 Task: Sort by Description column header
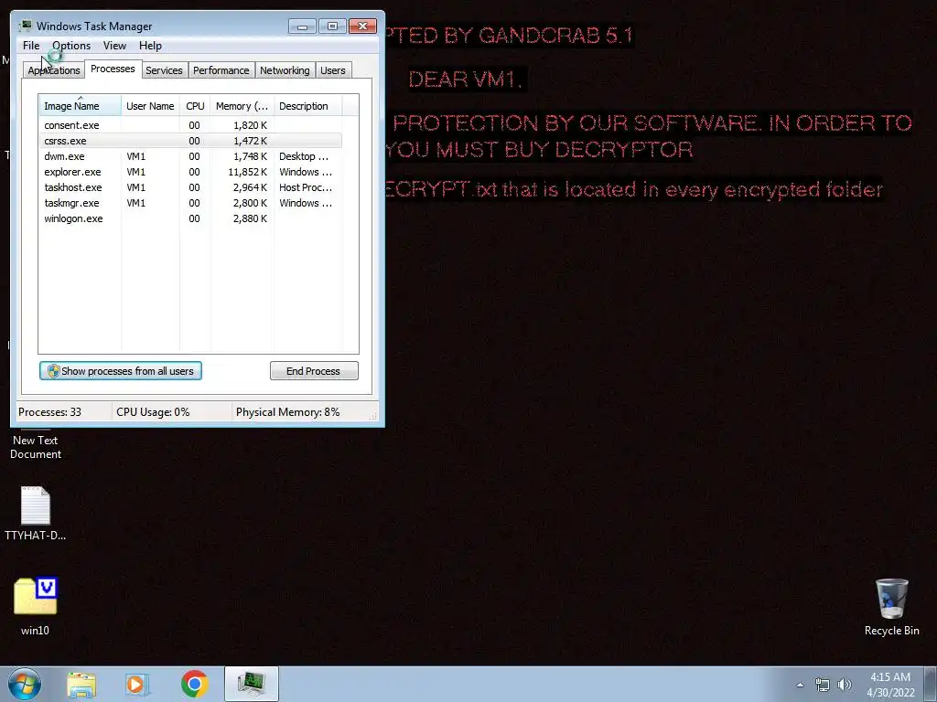307,106
